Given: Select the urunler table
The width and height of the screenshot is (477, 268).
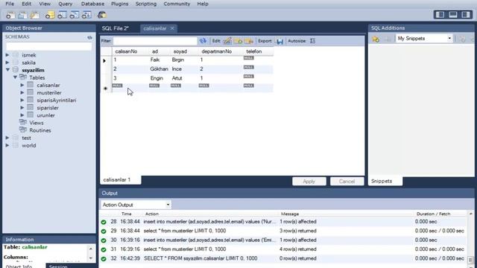Looking at the screenshot, I should click(46, 115).
